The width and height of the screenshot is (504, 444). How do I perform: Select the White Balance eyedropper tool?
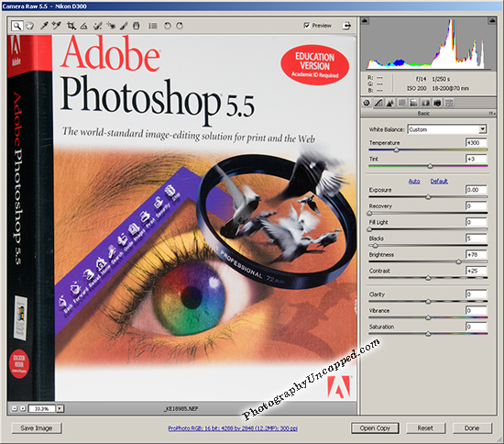[x=44, y=26]
